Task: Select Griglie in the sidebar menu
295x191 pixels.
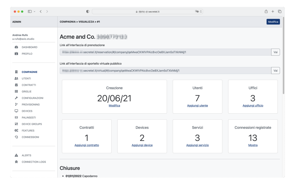Action: (27, 91)
